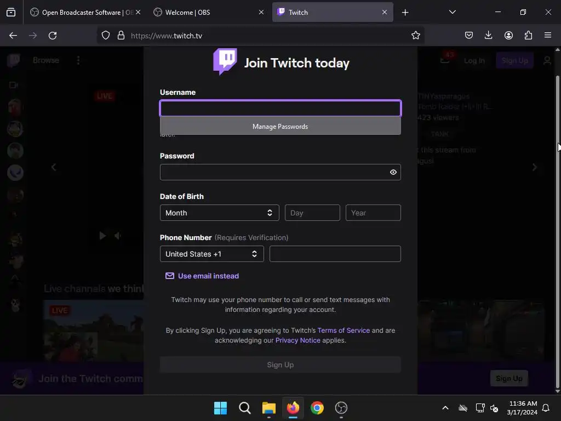The image size is (561, 421).
Task: Reload the page with the refresh icon
Action: [53, 36]
